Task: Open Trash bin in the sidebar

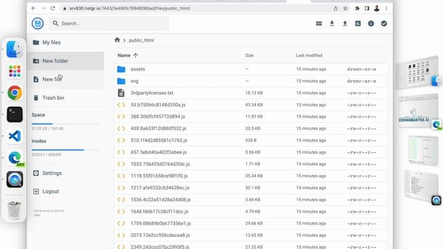Action: pyautogui.click(x=66, y=98)
